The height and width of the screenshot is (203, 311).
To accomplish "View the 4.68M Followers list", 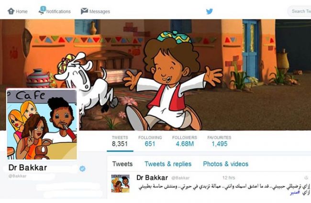I will click(185, 141).
